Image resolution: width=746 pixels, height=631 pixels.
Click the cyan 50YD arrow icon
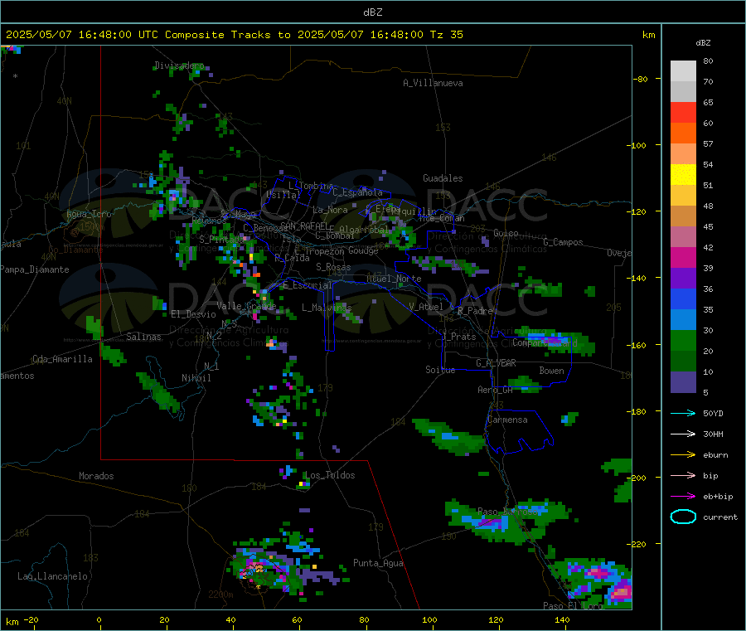(683, 413)
